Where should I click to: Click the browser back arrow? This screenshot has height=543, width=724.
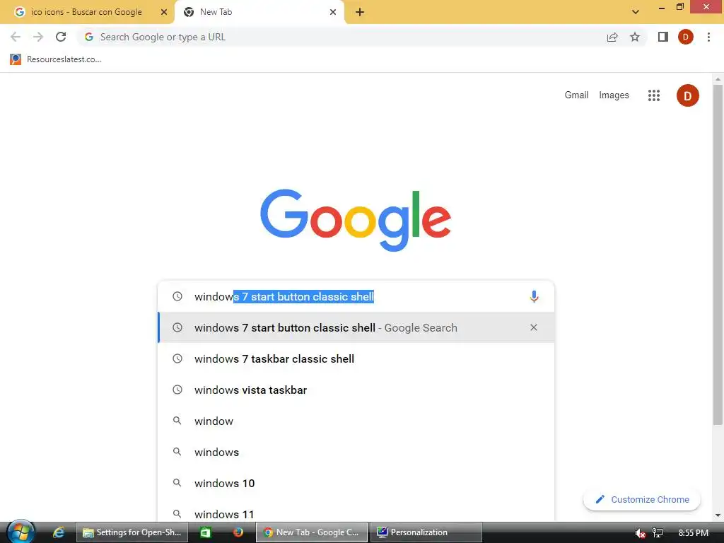click(x=16, y=37)
